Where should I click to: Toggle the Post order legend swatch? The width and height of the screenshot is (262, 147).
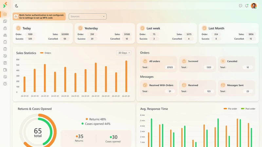(x=243, y=109)
